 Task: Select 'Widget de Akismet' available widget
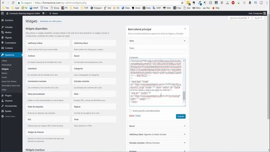click(x=48, y=132)
